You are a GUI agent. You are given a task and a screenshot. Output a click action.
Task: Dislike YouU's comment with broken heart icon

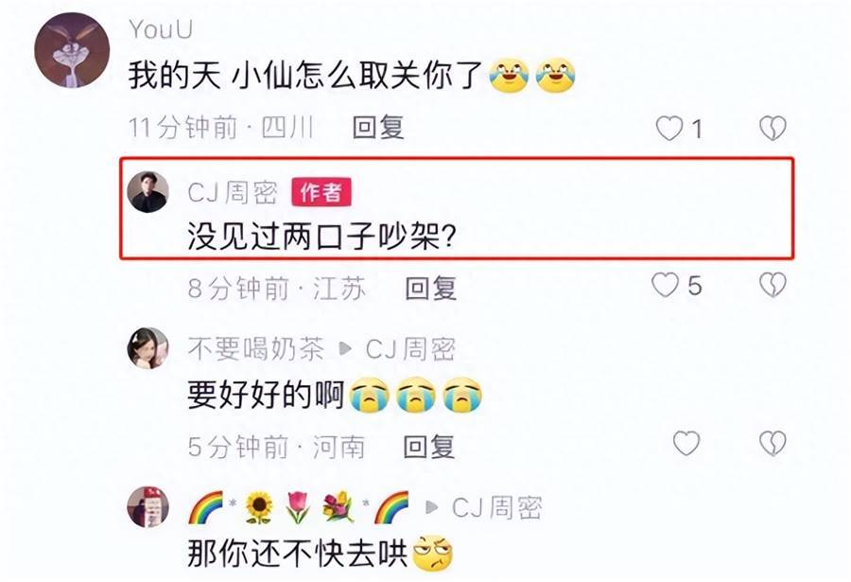coord(773,129)
